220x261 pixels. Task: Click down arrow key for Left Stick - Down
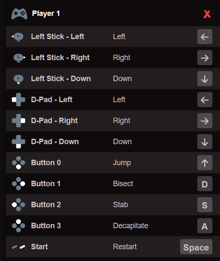point(205,79)
